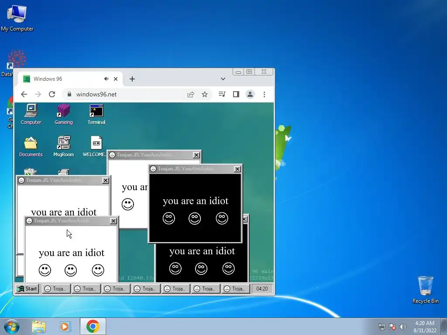Open the Computer icon in Windows 96
Screen dimensions: 447x335
point(31,114)
